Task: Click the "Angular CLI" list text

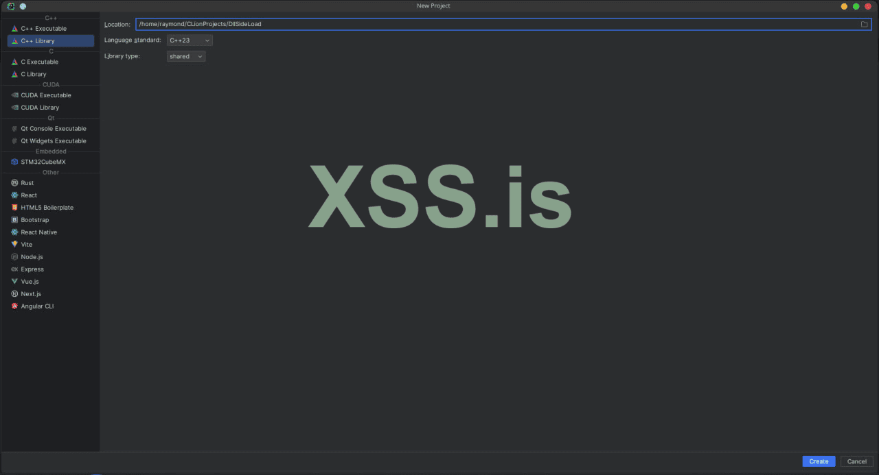Action: click(x=37, y=306)
